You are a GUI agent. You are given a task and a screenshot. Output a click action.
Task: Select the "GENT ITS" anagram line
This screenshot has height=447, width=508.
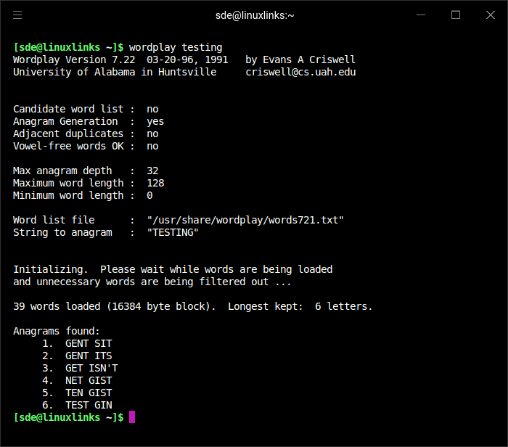point(89,356)
